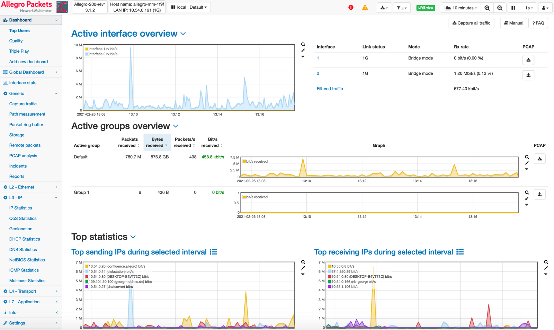This screenshot has height=330, width=554.
Task: Open the 10 minutes interval dropdown
Action: tap(461, 8)
